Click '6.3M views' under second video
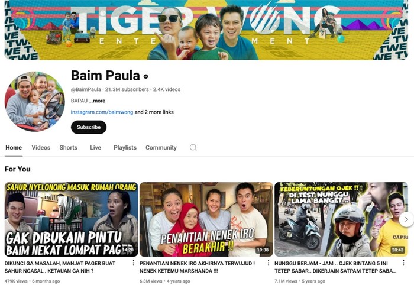Screen dimensions: 414x285 click(151, 281)
